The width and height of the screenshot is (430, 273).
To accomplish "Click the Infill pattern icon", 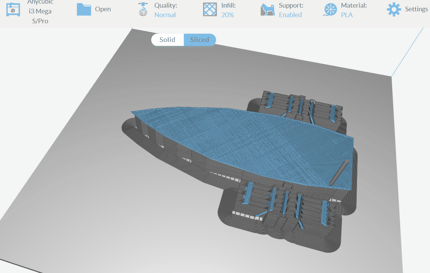I will click(210, 9).
